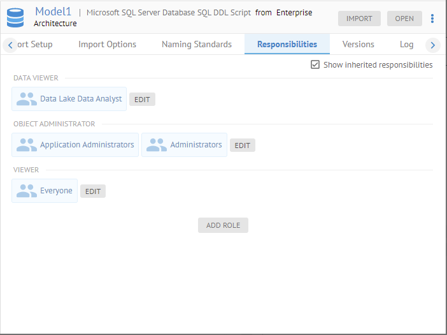Click the Model1 title link
The height and width of the screenshot is (335, 447).
[53, 11]
